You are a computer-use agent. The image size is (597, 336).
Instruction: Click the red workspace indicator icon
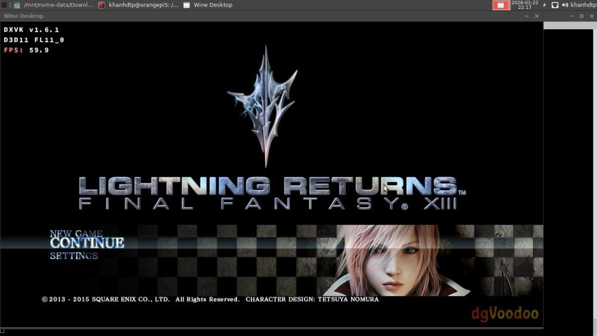(501, 5)
